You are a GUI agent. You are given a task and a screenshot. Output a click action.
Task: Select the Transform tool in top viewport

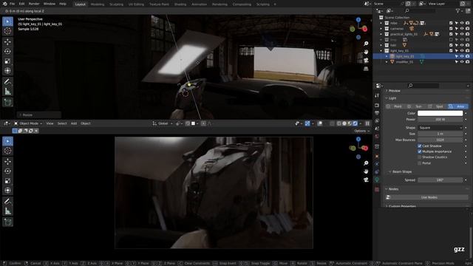point(8,71)
